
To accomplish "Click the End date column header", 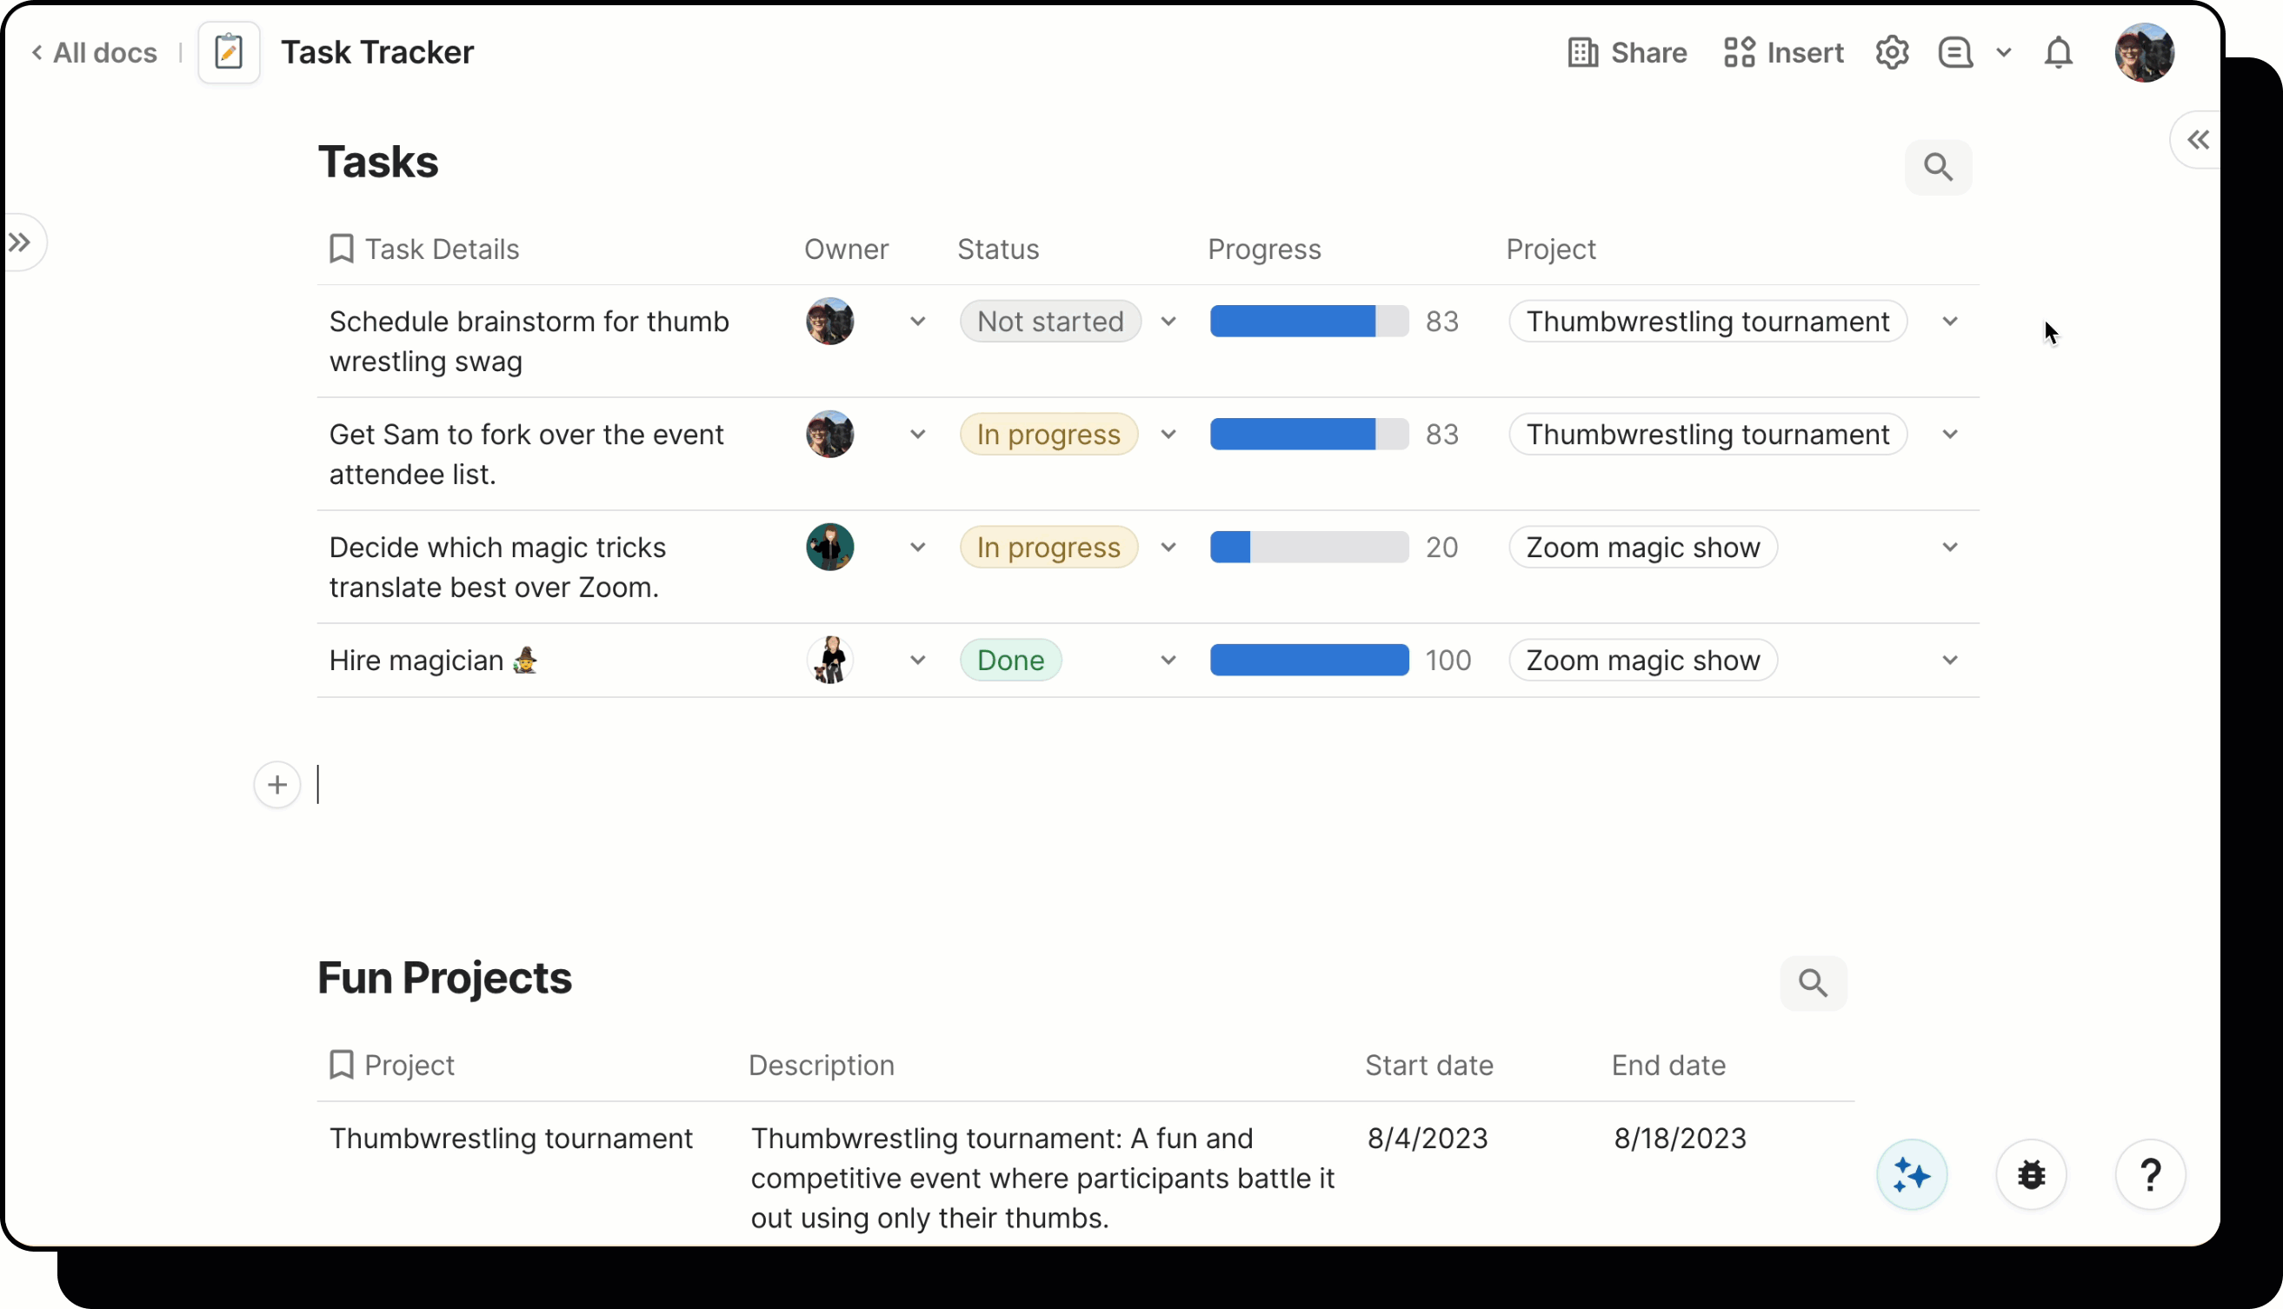I will pyautogui.click(x=1668, y=1066).
